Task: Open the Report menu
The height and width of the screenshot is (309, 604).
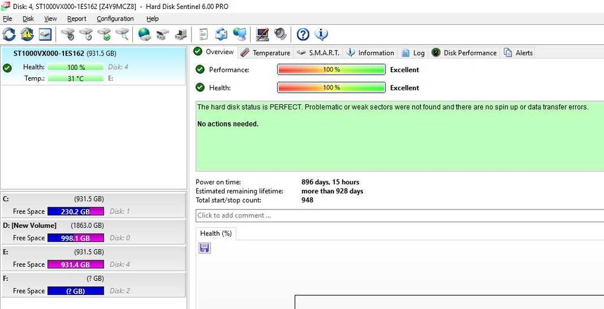Action: click(77, 19)
